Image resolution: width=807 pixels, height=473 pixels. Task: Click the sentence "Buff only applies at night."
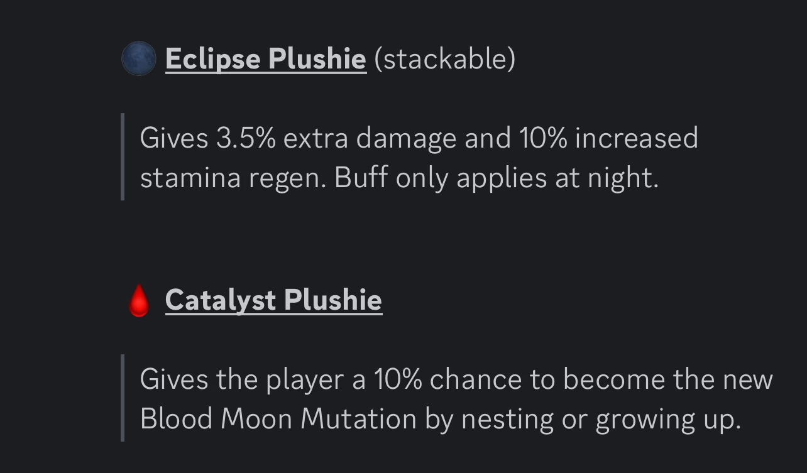pyautogui.click(x=496, y=178)
